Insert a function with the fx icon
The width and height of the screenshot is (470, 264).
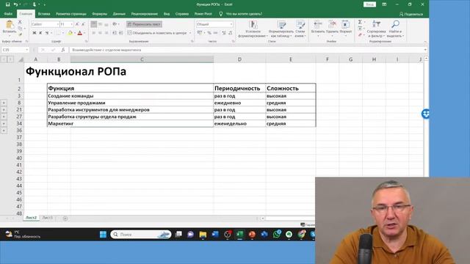(62, 50)
